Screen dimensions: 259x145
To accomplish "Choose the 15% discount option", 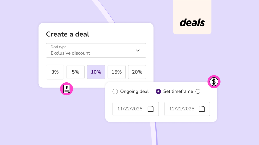I will (116, 72).
